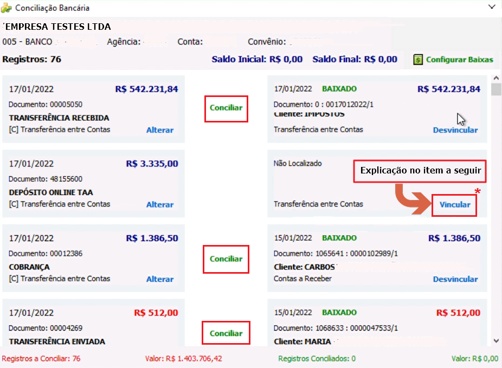Click 'DEPÓSITO ONLINE TAA' text
Screen dimensions: 502x368
pos(51,192)
